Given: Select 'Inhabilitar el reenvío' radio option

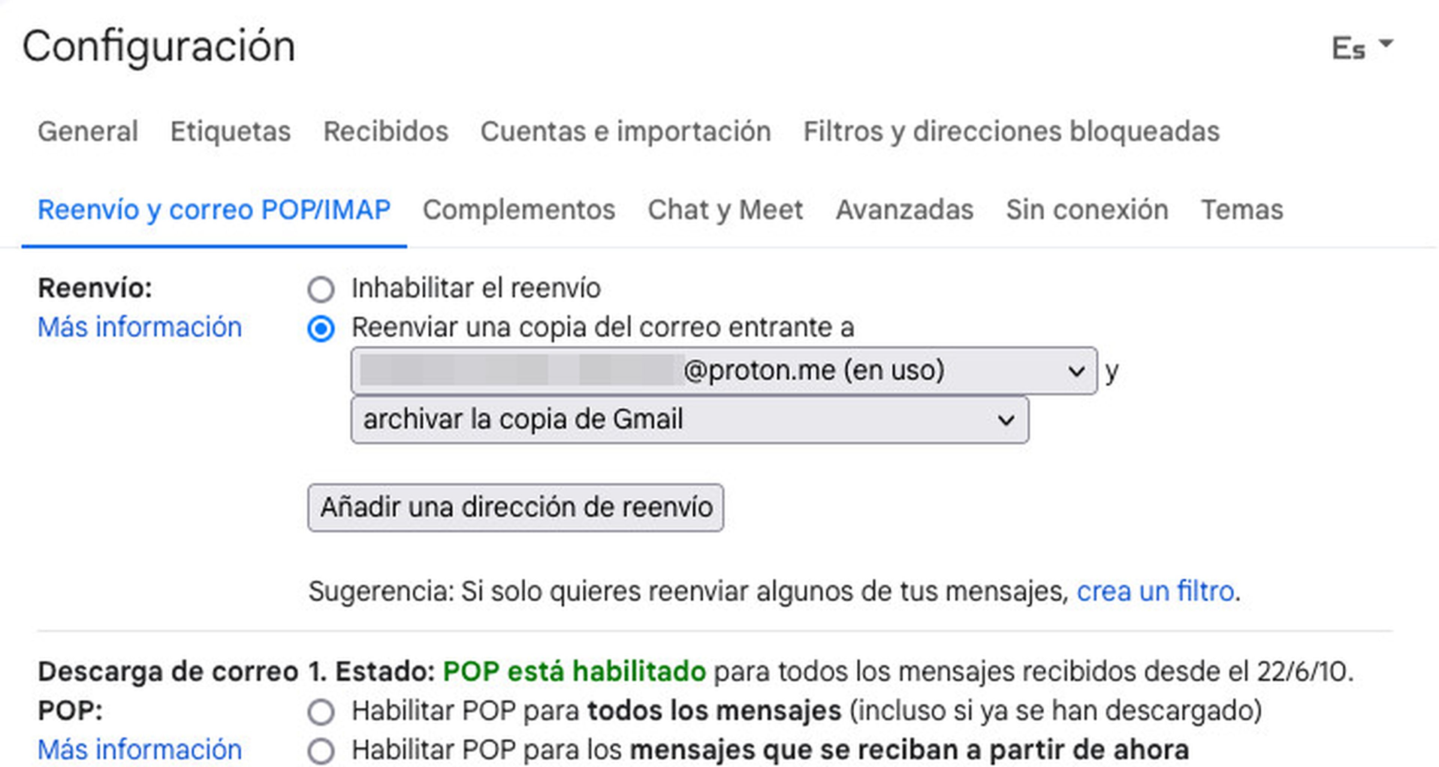Looking at the screenshot, I should 321,289.
